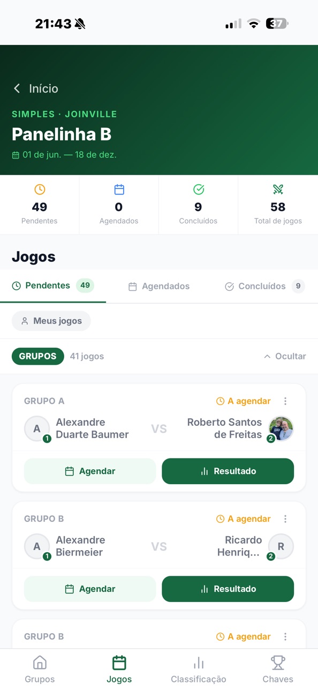Screen dimensions: 318x691
Task: Switch to the Agendados games tab
Action: tap(159, 287)
